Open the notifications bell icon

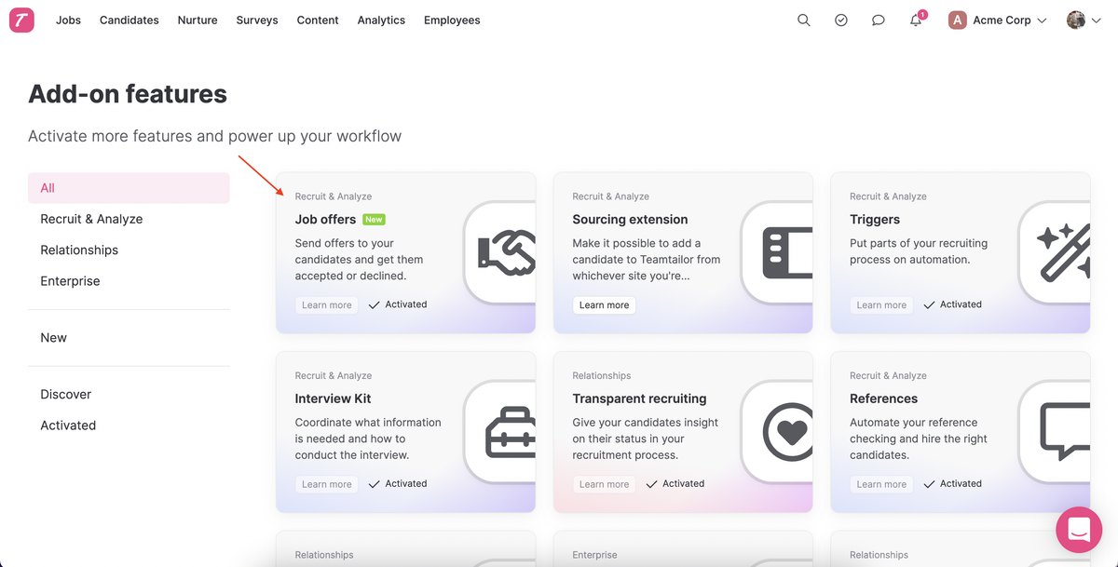[916, 20]
